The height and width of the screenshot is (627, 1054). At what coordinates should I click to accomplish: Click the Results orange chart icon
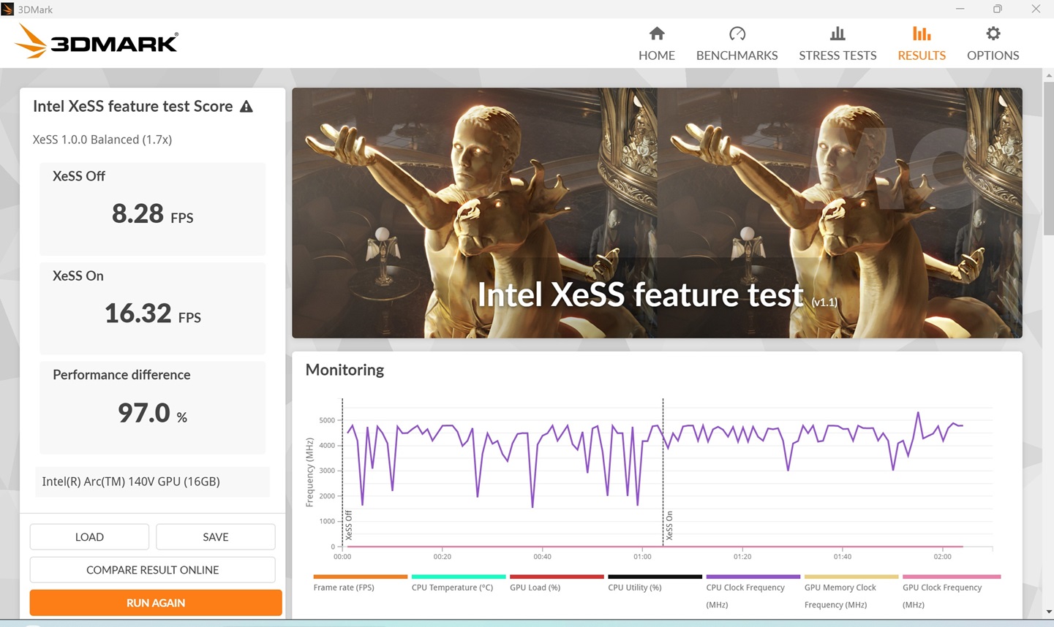[922, 34]
